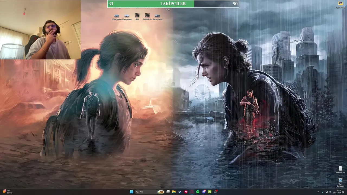Select the folder icon at desktop corner
Viewport: 347px width, 195px height.
pos(340,5)
